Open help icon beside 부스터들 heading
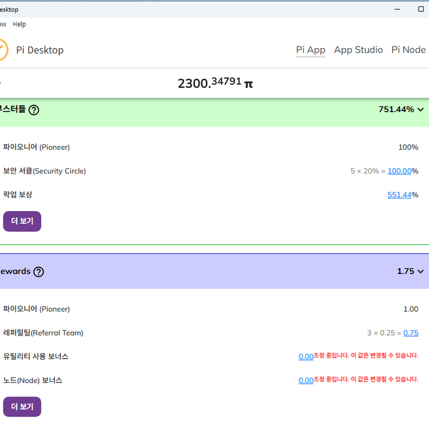 (34, 110)
